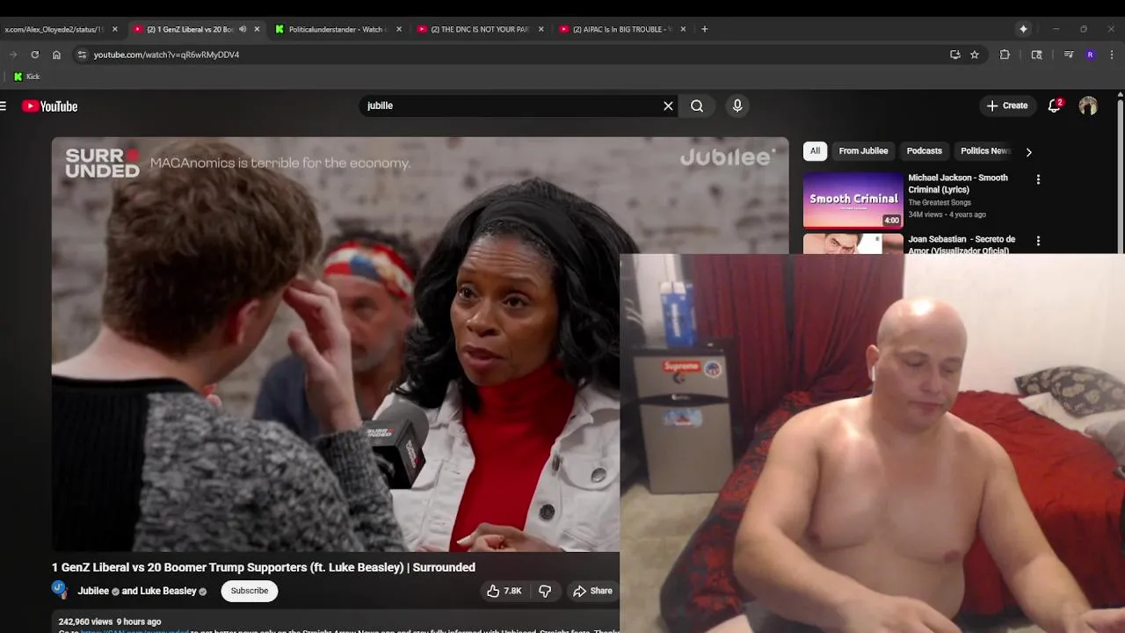The image size is (1125, 633).
Task: Open Smooth Criminal video thumbnail
Action: pos(853,200)
